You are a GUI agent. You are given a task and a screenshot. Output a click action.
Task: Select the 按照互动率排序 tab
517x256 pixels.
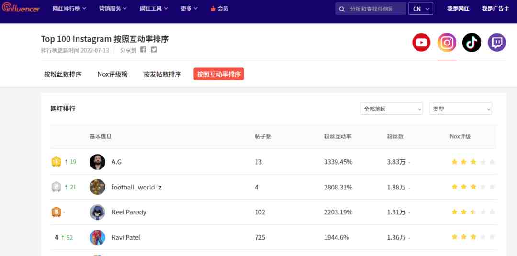point(219,74)
